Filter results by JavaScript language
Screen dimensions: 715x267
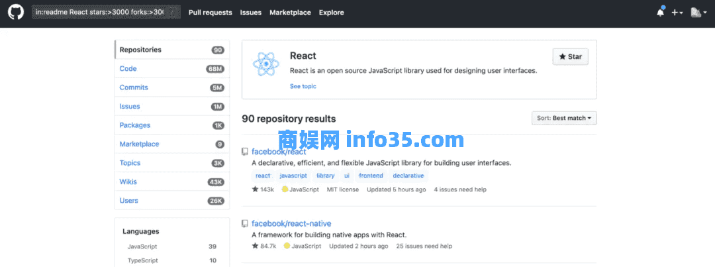172,246
